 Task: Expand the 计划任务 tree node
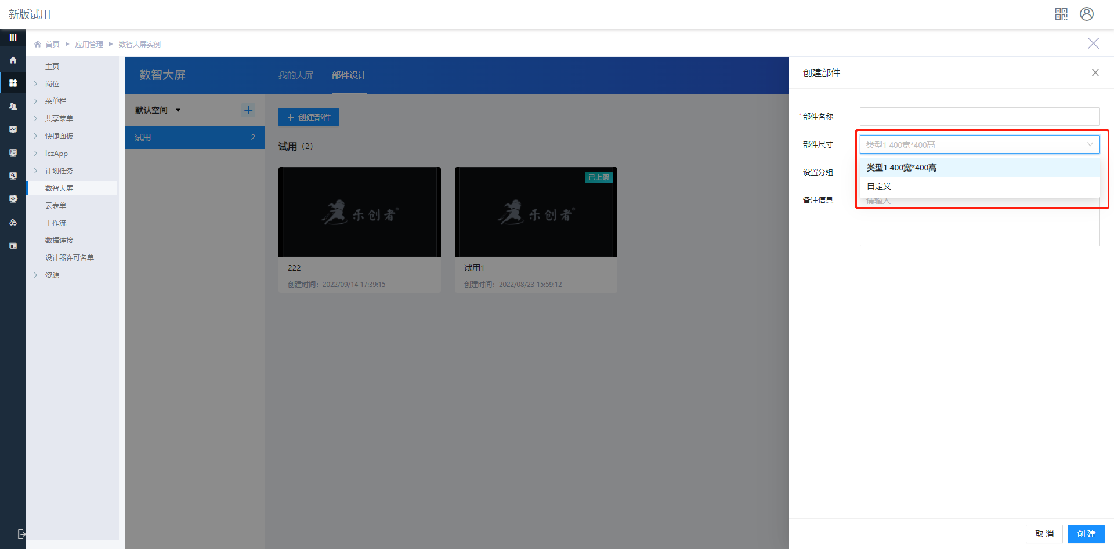[36, 171]
